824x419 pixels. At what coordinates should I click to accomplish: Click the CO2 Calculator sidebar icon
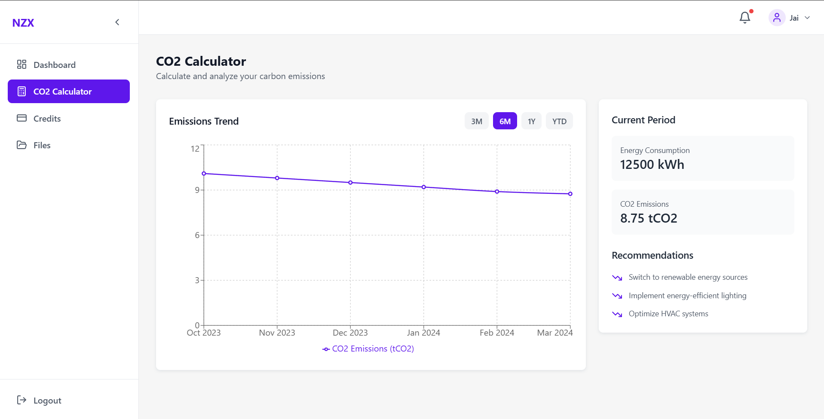click(21, 92)
